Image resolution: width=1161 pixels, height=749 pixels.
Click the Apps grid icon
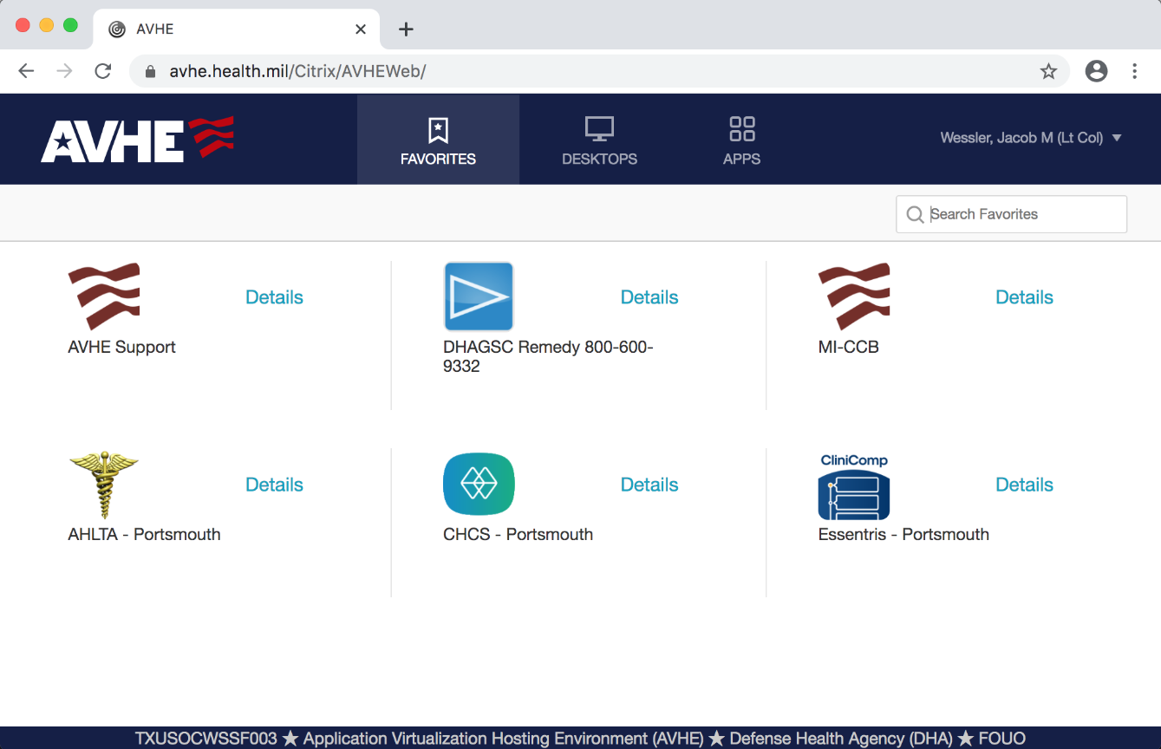[x=742, y=129]
